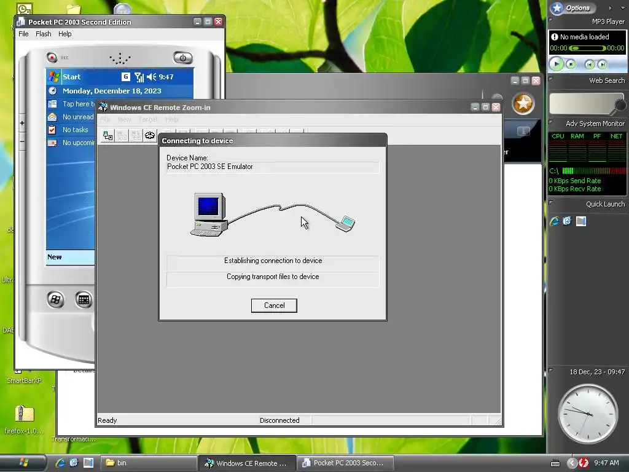Viewport: 629px width, 472px height.
Task: Click the sidebar right arrow next to Options
Action: pyautogui.click(x=610, y=7)
